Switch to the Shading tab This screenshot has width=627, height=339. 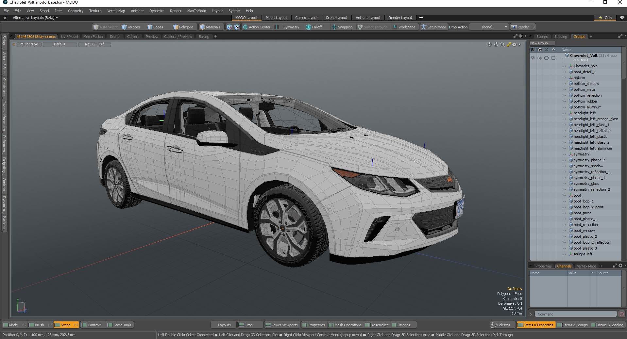point(560,37)
